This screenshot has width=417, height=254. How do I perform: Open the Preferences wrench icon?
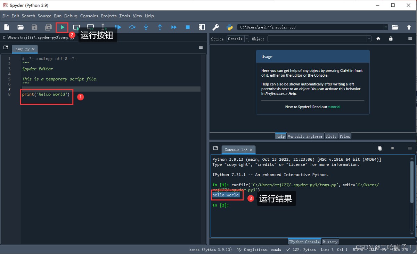pos(215,27)
